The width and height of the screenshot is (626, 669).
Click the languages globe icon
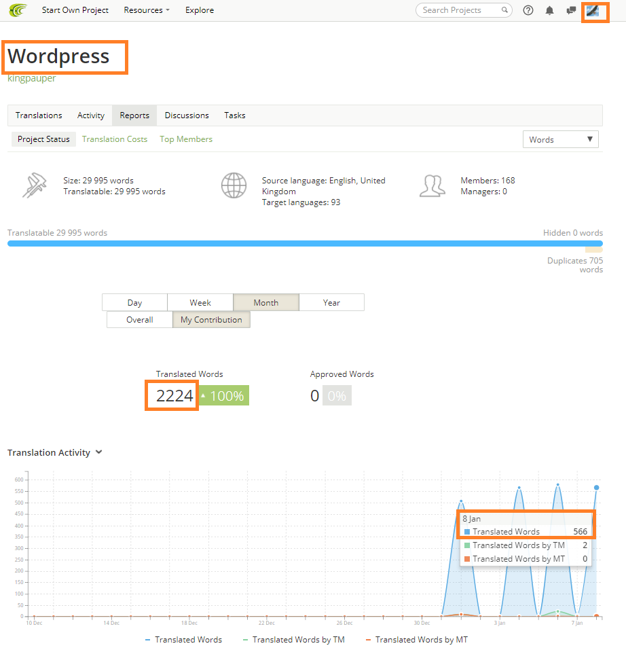[x=234, y=185]
